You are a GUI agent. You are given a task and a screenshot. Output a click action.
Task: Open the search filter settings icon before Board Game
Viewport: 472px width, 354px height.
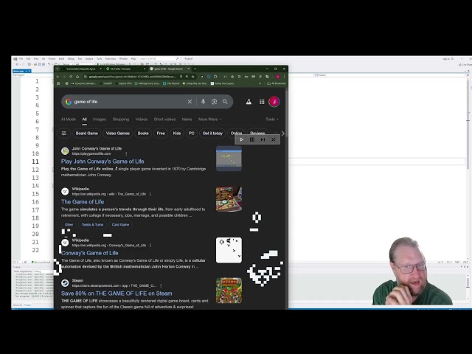pyautogui.click(x=64, y=133)
